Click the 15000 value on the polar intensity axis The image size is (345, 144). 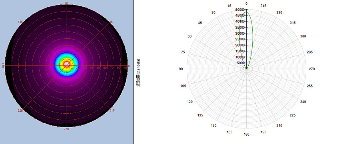pos(239,51)
